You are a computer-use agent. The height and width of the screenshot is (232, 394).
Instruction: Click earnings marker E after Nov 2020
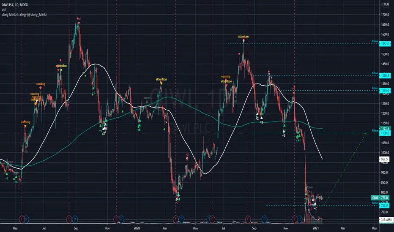294,219
